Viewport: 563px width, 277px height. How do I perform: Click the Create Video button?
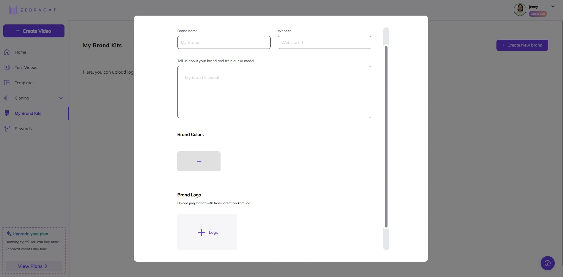point(34,31)
